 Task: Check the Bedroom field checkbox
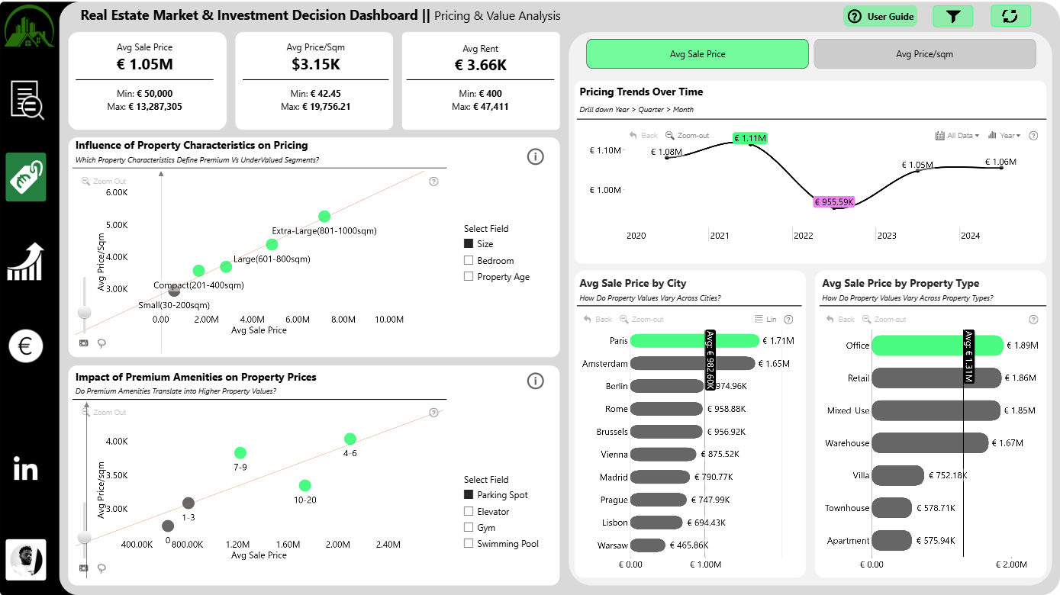coord(469,261)
